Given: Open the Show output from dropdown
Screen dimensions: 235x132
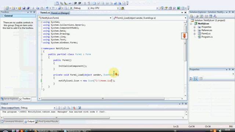Looking at the screenshot, I should pyautogui.click(x=54, y=108).
